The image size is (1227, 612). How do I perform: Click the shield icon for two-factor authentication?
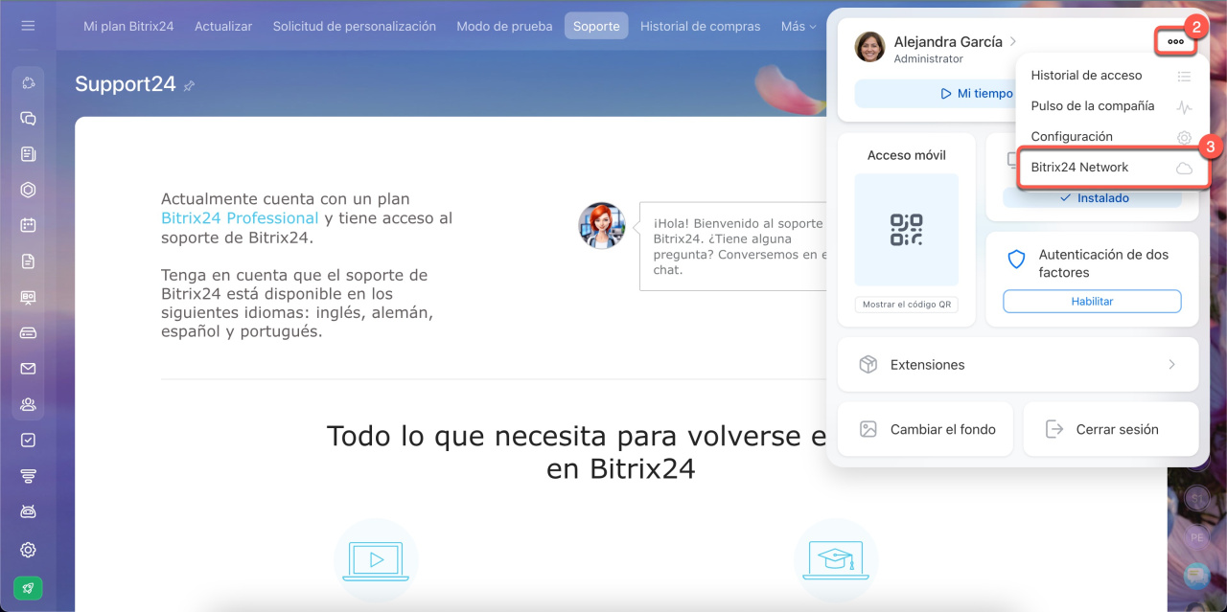(1016, 260)
